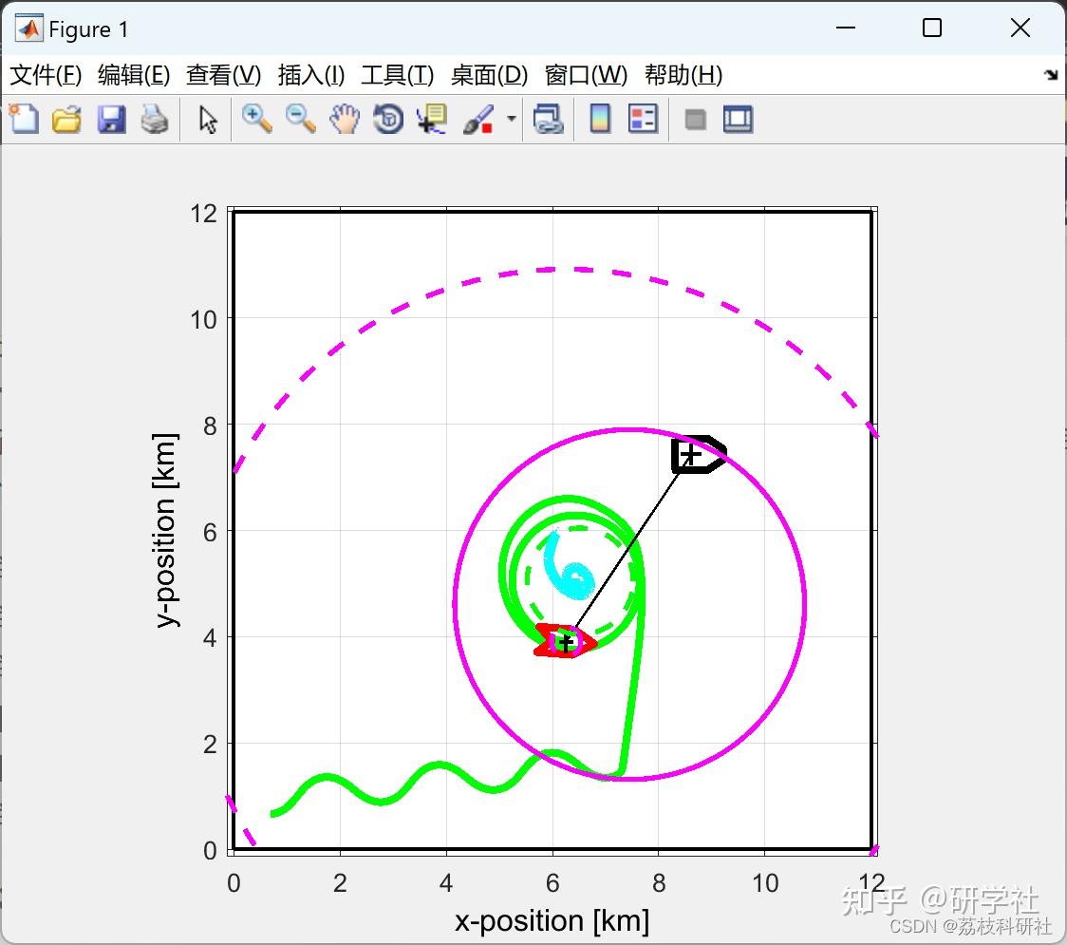Open the 文件(F) menu
The image size is (1067, 945).
pyautogui.click(x=46, y=75)
